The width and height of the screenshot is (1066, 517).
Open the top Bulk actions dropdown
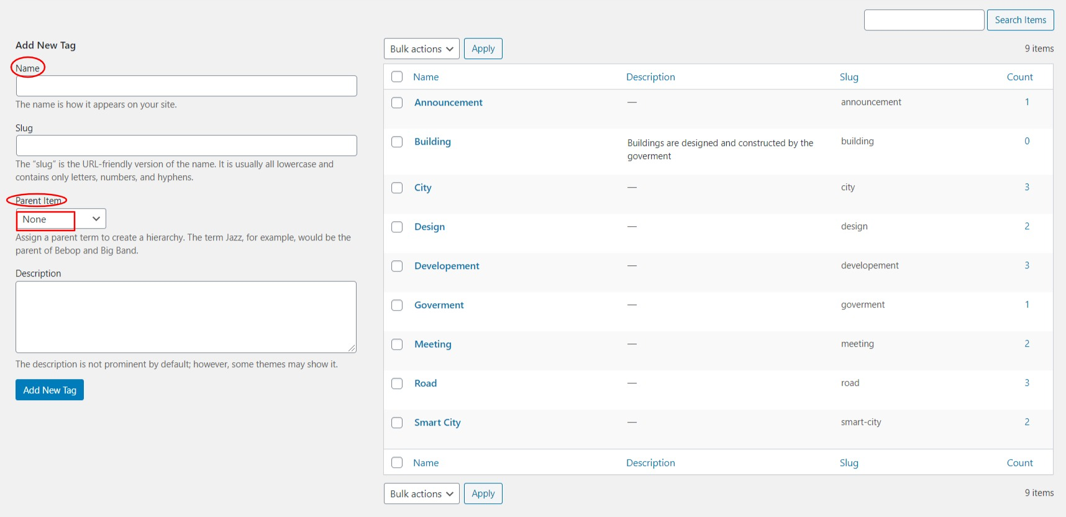(x=421, y=49)
